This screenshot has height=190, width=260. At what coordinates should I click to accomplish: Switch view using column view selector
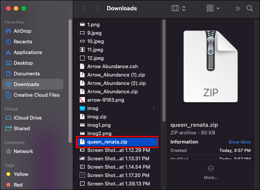(x=178, y=8)
